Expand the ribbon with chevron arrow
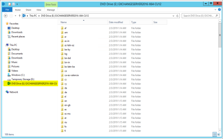This screenshot has height=139, width=223. (215, 10)
